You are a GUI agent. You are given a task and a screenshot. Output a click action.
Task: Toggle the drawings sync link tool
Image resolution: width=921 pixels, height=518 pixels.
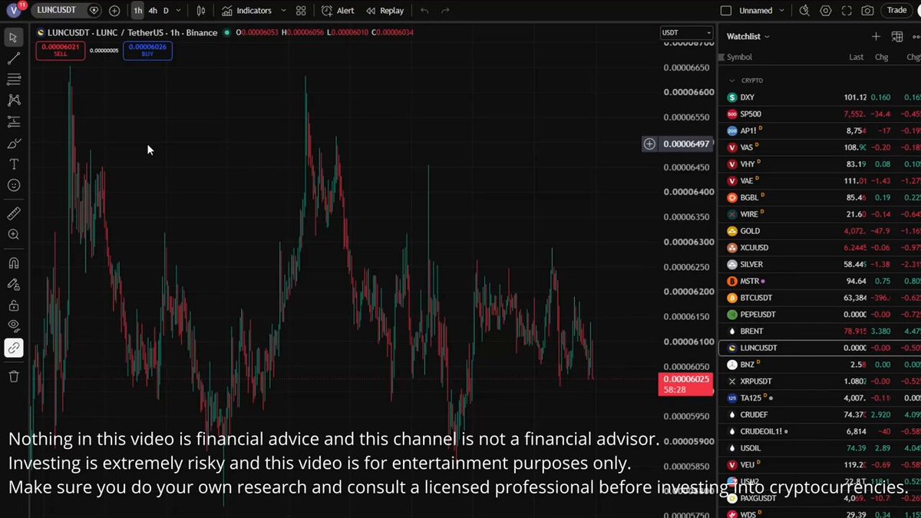14,348
